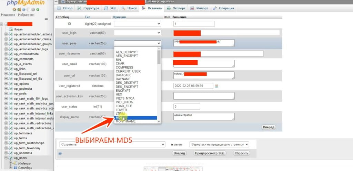Open the wp_links table
Image resolution: width=353 pixels, height=171 pixels.
(19, 69)
